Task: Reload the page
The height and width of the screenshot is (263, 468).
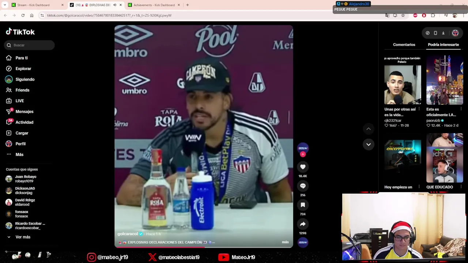Action: (23, 15)
